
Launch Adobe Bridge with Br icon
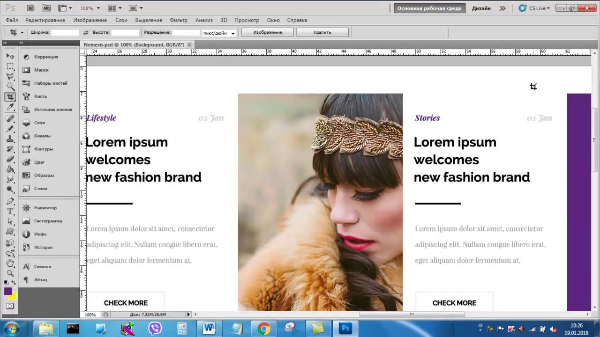click(30, 8)
